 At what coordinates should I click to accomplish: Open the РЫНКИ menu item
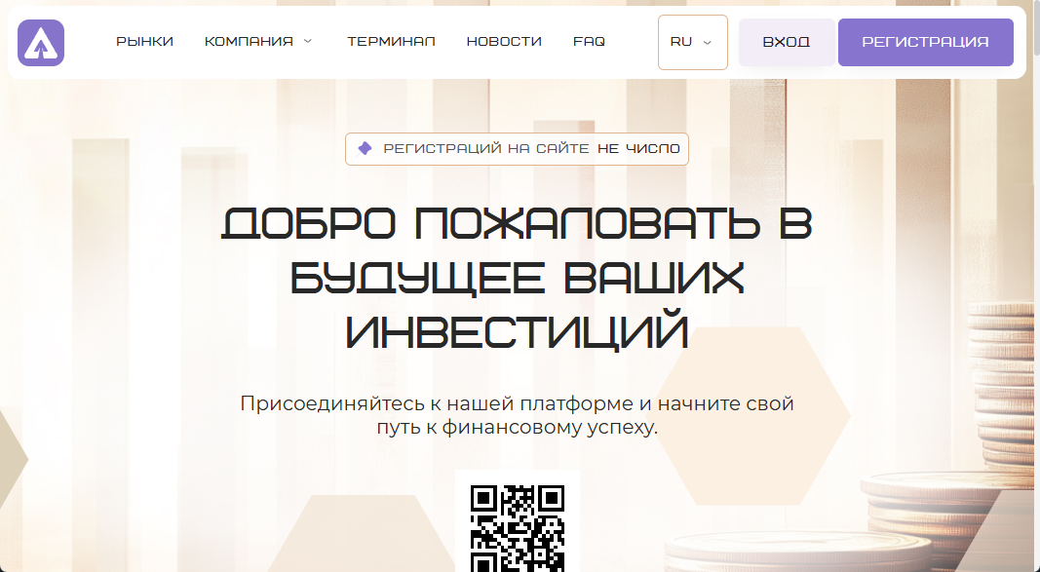(144, 42)
